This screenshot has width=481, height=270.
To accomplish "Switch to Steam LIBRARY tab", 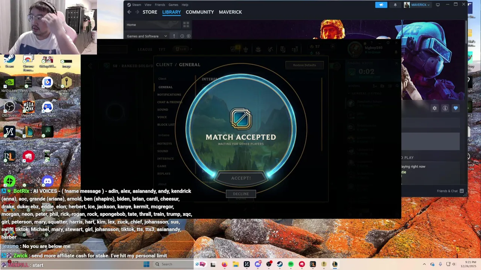I will [171, 12].
